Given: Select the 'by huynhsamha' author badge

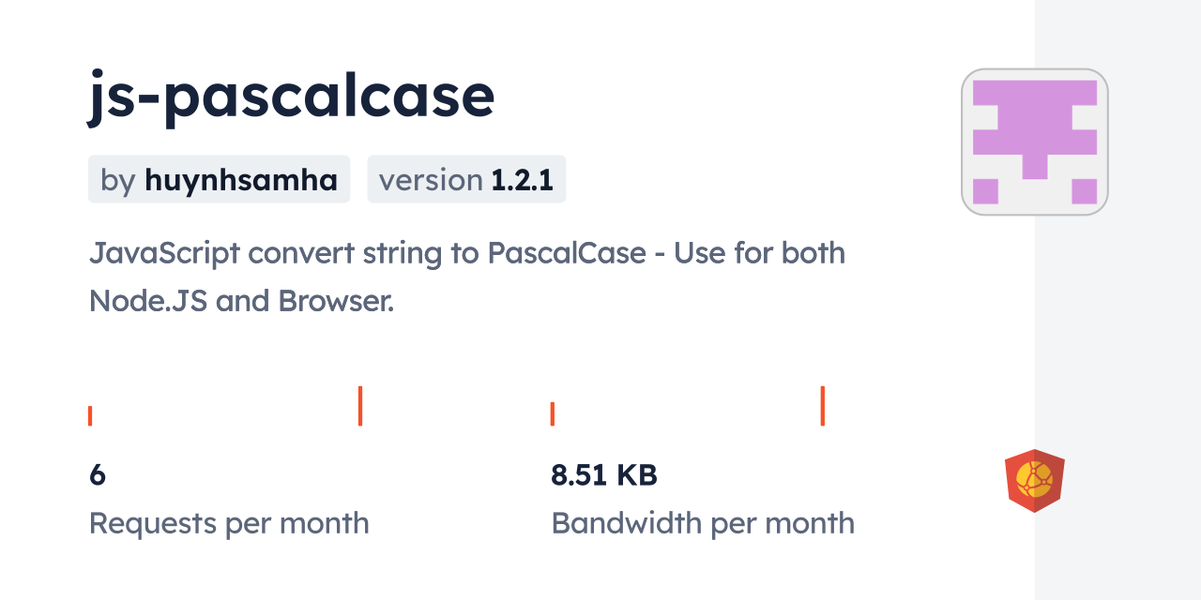Looking at the screenshot, I should click(x=219, y=179).
